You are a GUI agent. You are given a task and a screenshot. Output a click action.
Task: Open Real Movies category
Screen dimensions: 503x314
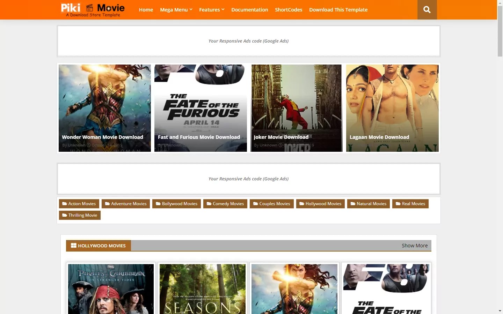coord(410,204)
